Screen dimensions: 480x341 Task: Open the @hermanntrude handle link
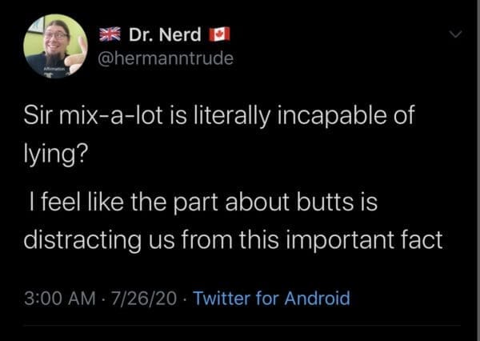click(166, 58)
